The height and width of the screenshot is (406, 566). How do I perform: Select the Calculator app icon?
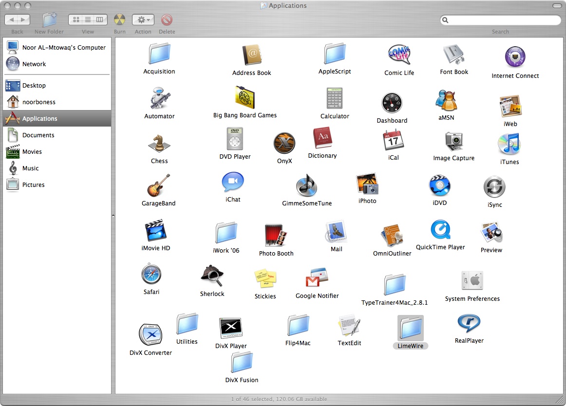tap(335, 98)
